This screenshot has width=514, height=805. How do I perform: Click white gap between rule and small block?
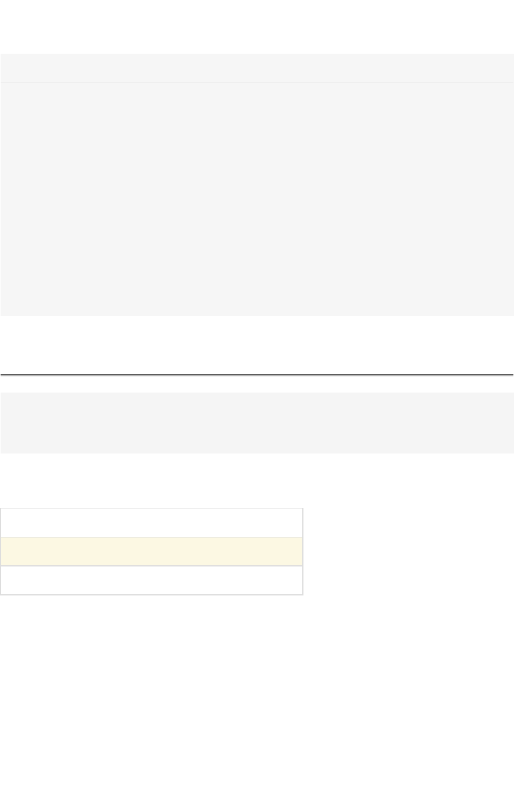click(257, 385)
